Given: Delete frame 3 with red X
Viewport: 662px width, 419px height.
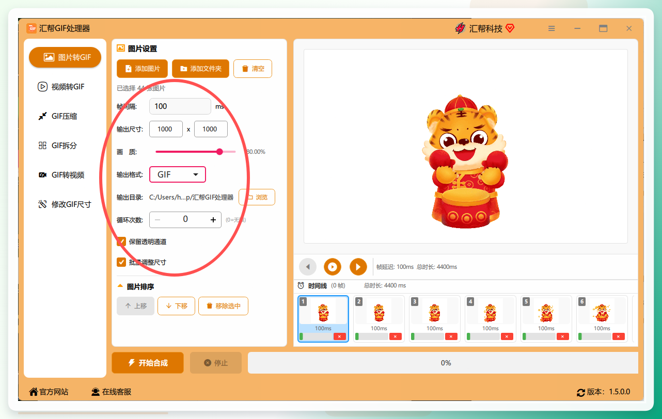Looking at the screenshot, I should tap(451, 336).
